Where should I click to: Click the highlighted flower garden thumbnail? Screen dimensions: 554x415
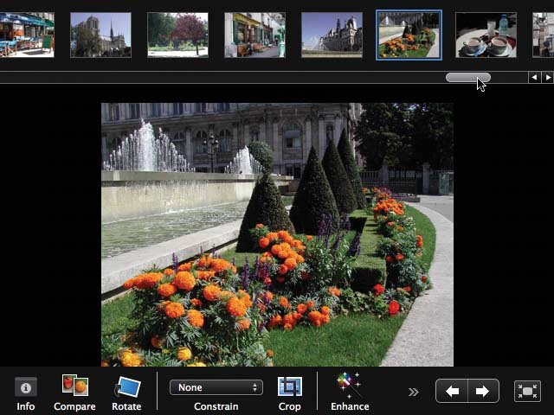pos(409,35)
